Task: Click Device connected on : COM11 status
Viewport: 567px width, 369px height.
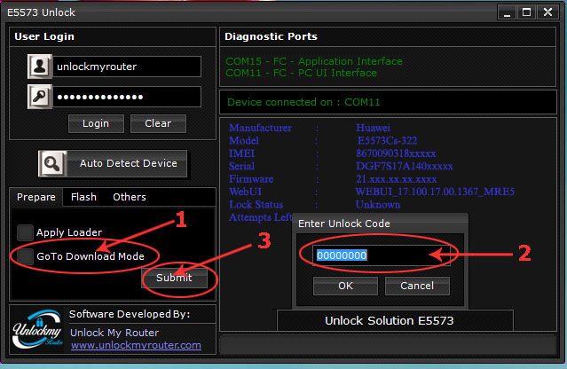Action: (x=303, y=102)
